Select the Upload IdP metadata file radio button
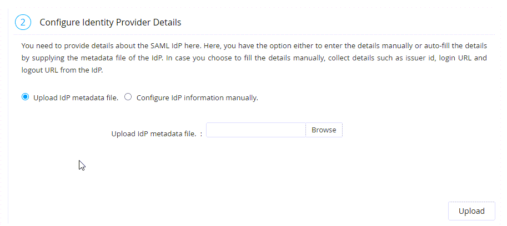Viewport: 507px width, 226px height. [25, 97]
